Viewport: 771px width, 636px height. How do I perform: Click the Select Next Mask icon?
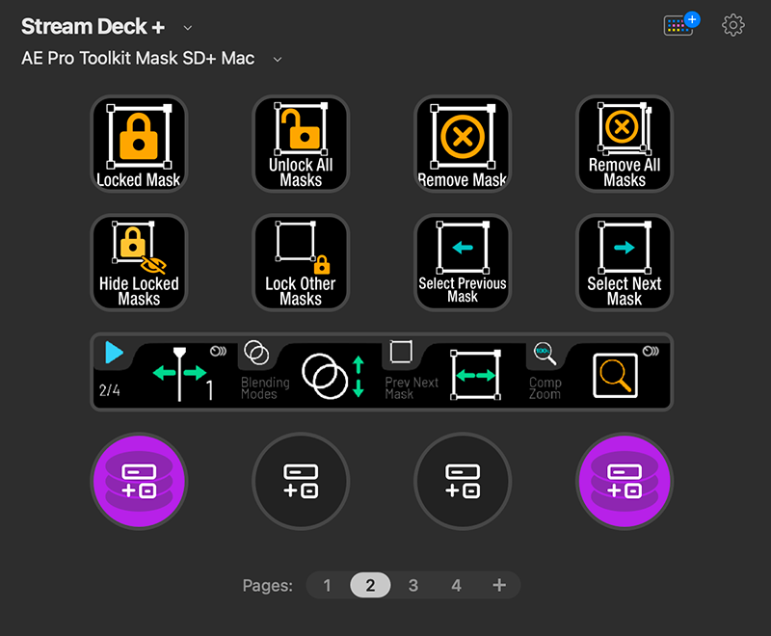tap(624, 262)
